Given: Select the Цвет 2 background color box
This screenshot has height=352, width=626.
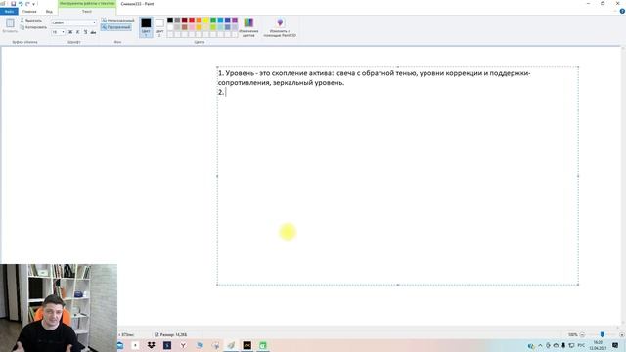Looking at the screenshot, I should coord(159,27).
